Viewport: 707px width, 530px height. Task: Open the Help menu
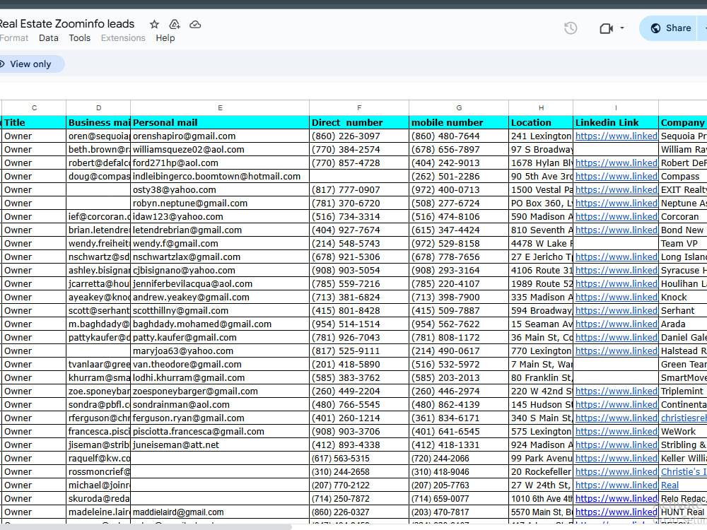pyautogui.click(x=165, y=38)
